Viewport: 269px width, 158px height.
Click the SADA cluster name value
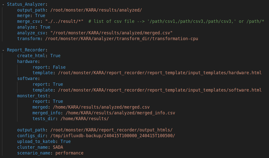pos(58,147)
